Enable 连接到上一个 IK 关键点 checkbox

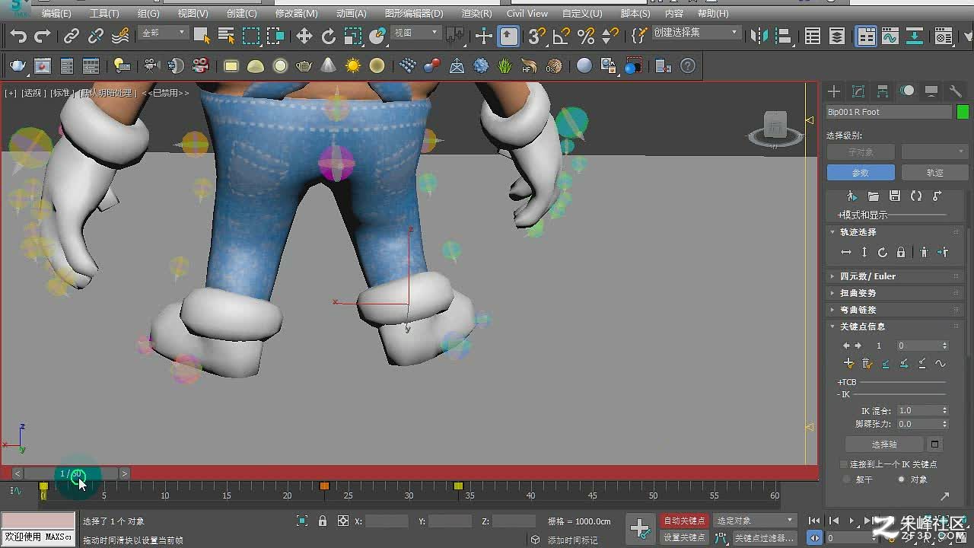point(844,464)
